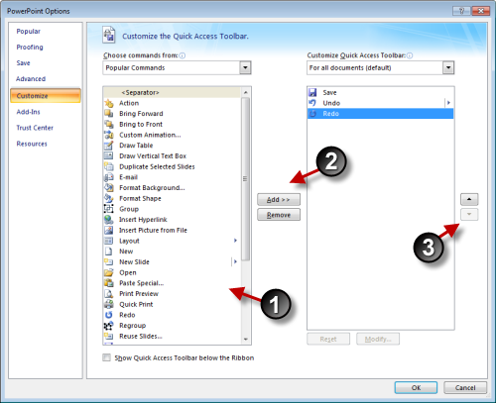Select the Draw Table icon
This screenshot has width=496, height=403.
coord(109,146)
